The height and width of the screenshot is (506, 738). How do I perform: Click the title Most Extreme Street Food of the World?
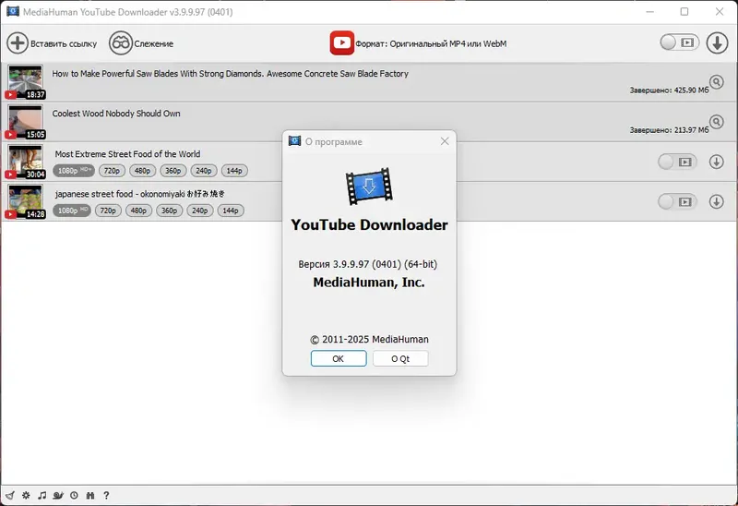click(x=127, y=154)
